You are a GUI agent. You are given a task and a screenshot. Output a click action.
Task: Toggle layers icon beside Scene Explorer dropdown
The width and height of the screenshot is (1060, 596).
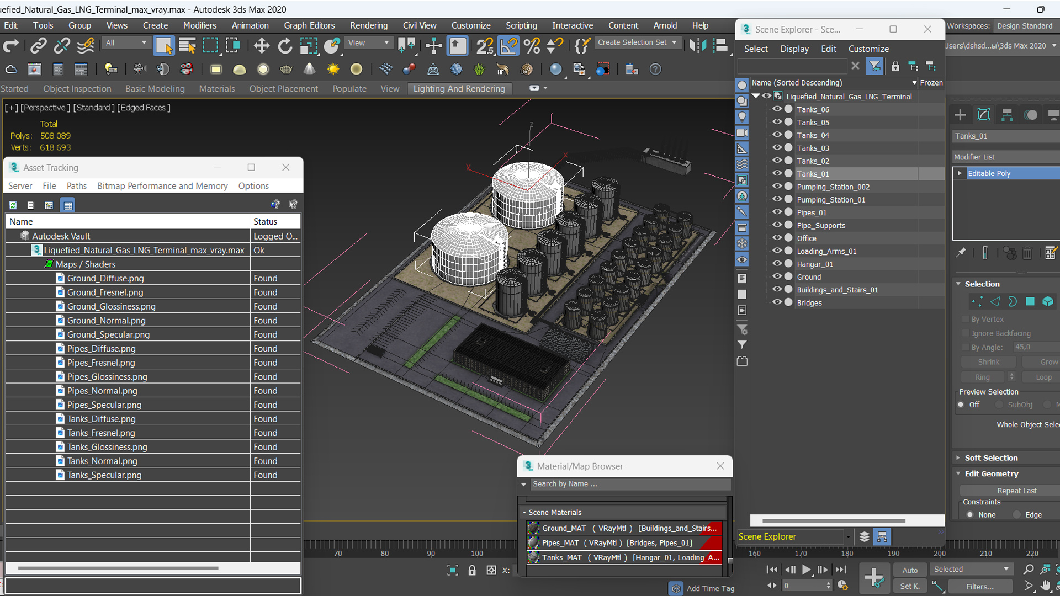(865, 537)
